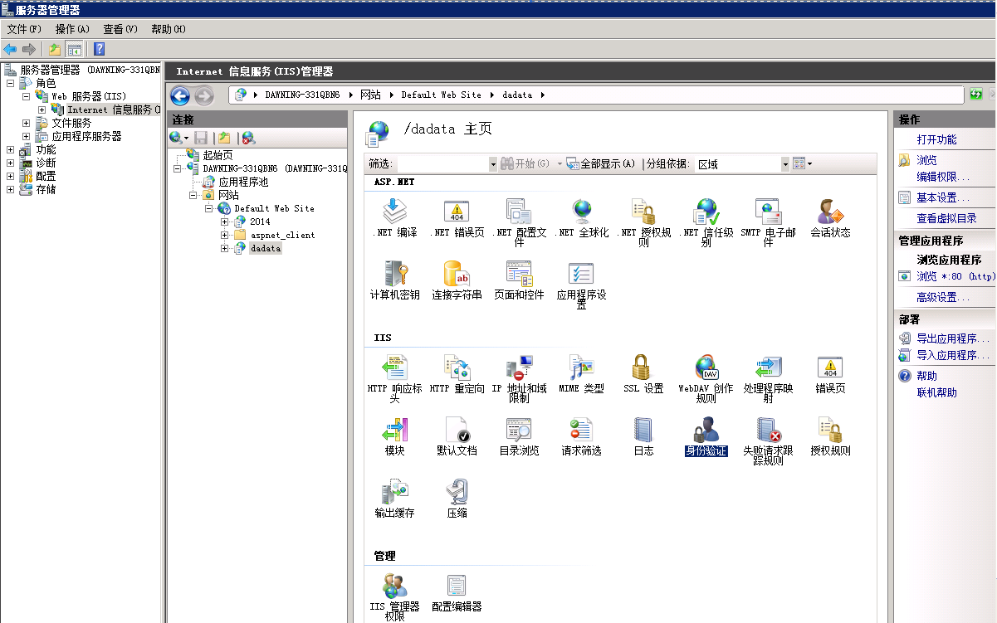Screen dimensions: 997x623
Task: Open the 帮助(H) menu
Action: (x=169, y=29)
